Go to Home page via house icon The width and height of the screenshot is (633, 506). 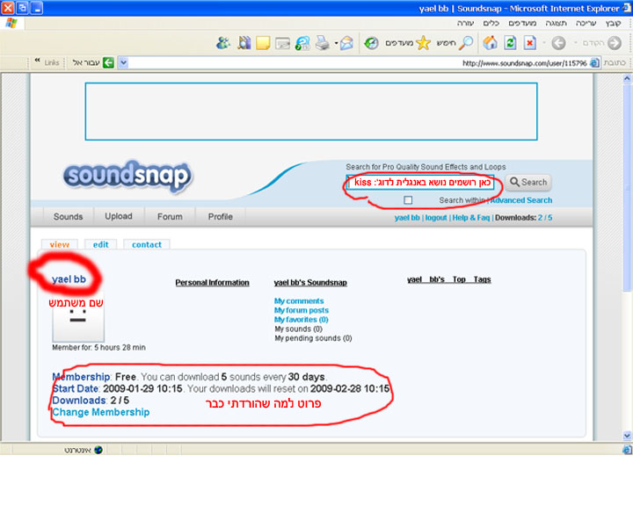(x=490, y=42)
